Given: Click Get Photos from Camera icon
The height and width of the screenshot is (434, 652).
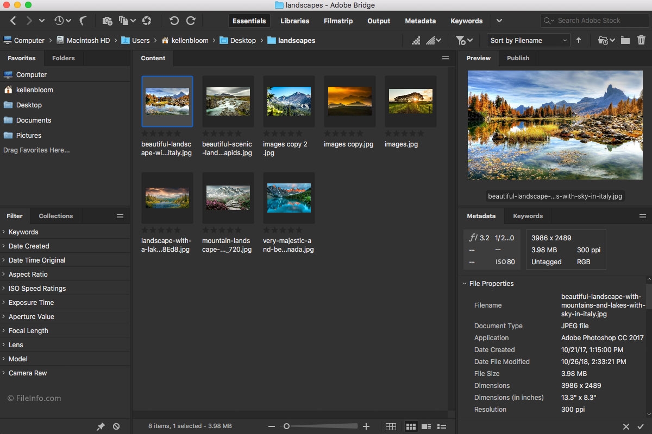Looking at the screenshot, I should point(107,21).
